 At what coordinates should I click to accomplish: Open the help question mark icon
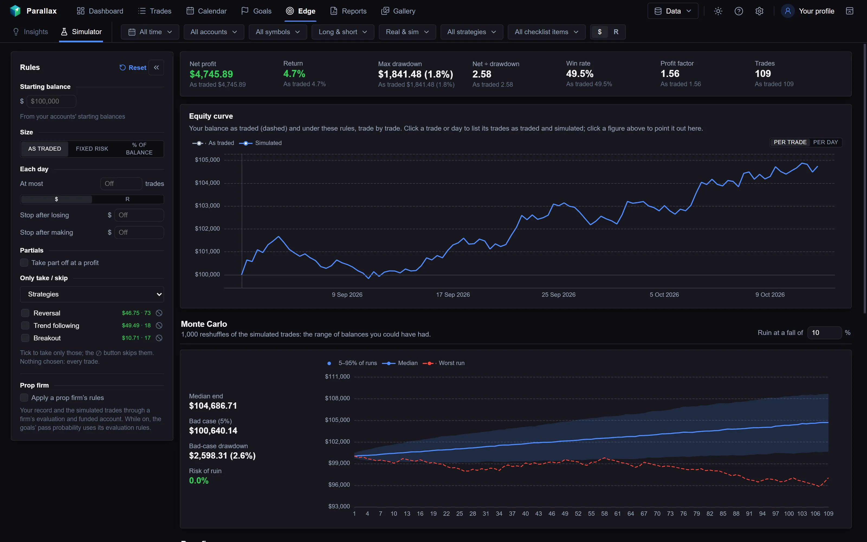(739, 11)
